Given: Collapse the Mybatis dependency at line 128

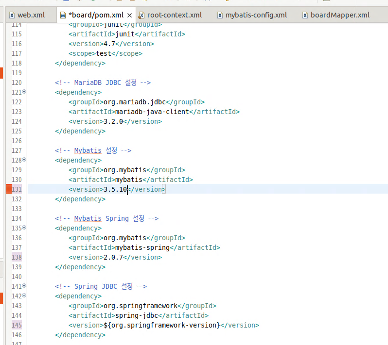Looking at the screenshot, I should [24, 160].
